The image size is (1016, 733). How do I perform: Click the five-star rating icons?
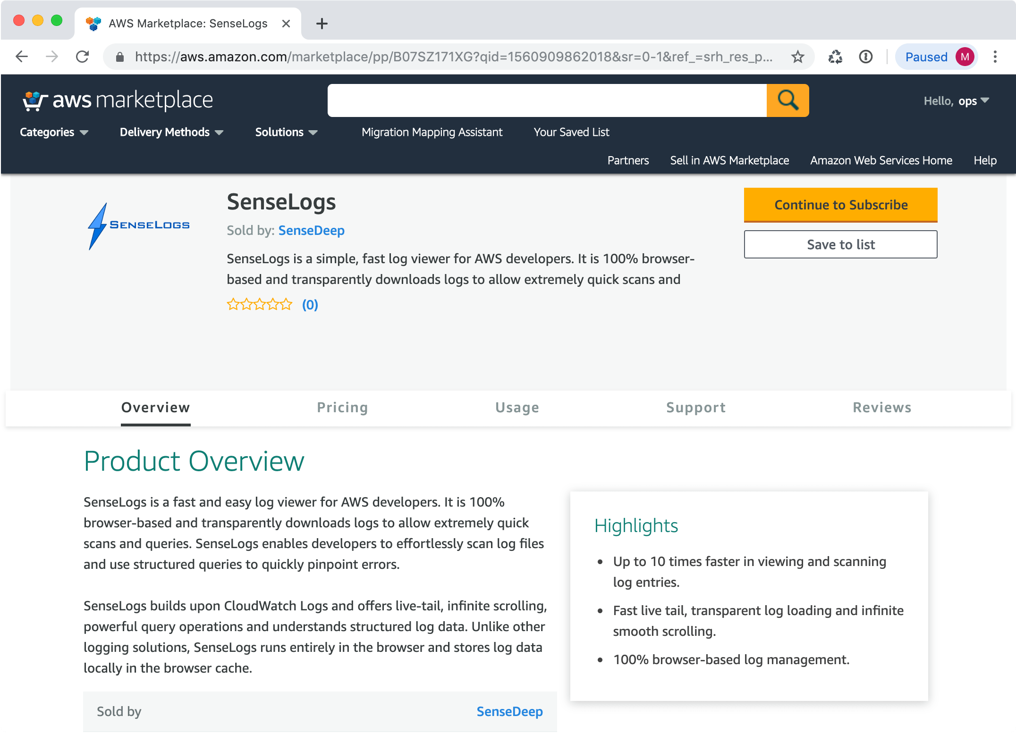point(260,305)
